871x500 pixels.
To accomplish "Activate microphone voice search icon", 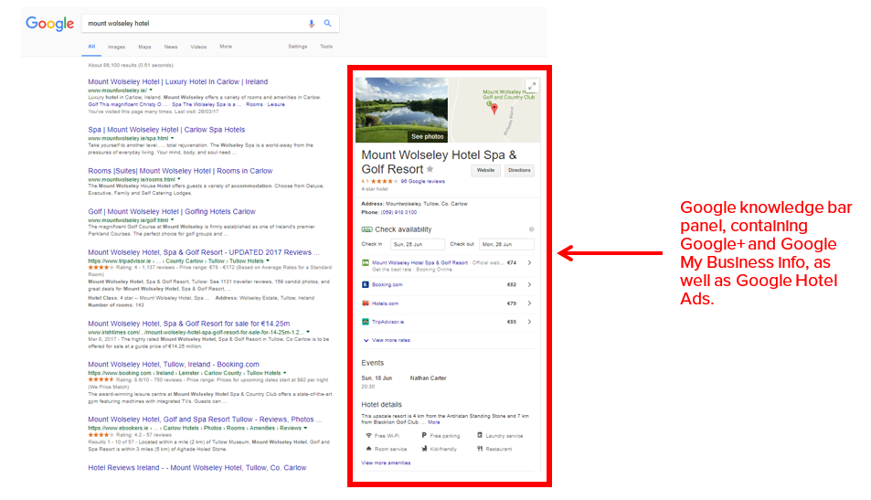I will tap(312, 24).
